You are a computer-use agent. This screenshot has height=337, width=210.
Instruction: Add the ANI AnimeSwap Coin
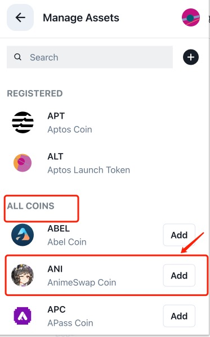pos(179,275)
